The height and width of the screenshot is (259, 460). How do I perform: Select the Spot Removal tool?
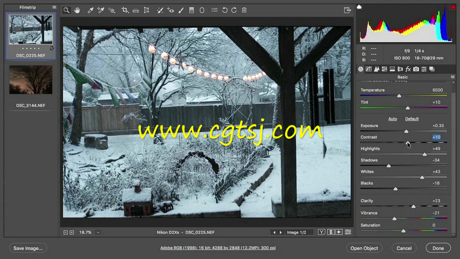click(x=160, y=10)
